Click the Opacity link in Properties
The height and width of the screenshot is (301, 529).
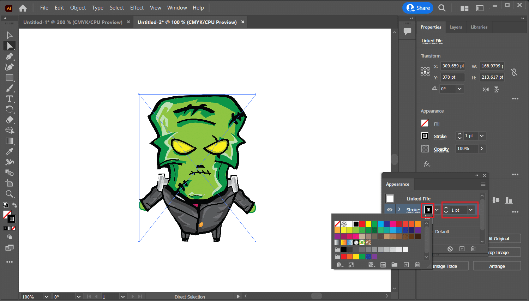coord(441,149)
